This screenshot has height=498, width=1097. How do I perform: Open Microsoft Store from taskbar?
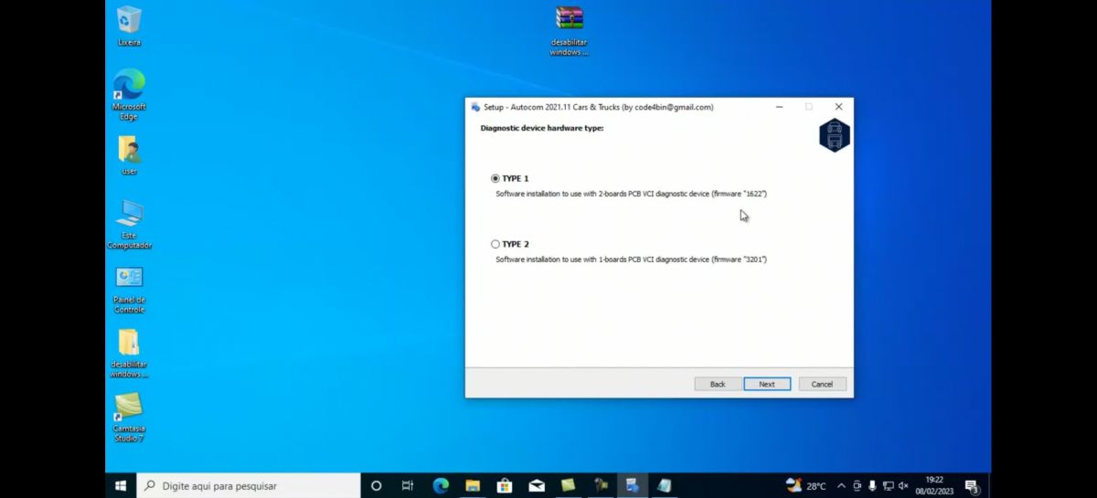(x=505, y=486)
